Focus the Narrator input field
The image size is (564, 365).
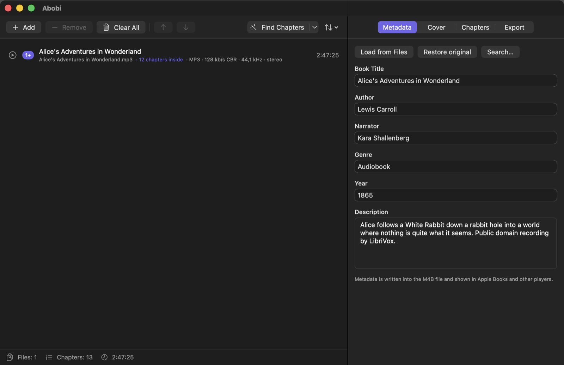455,138
